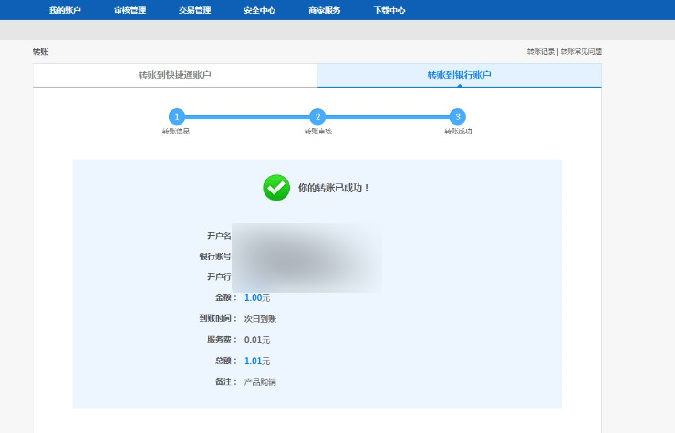Click the 1.00元 transfer amount value
Screen dimensions: 675x433
pyautogui.click(x=257, y=297)
